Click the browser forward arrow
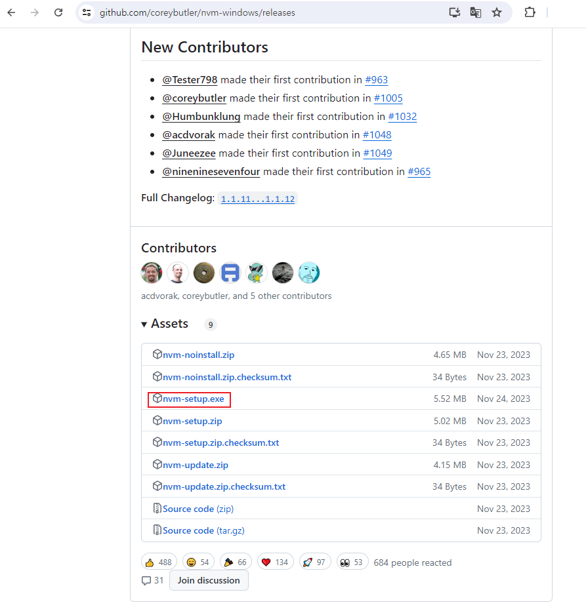 [35, 12]
